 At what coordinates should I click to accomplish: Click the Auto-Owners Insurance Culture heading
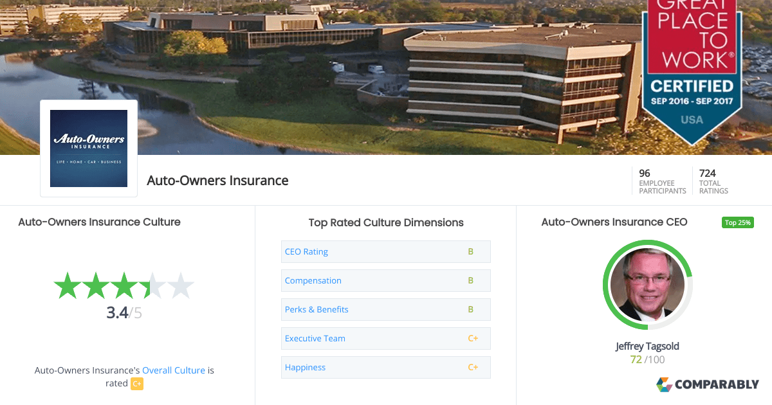pos(99,222)
